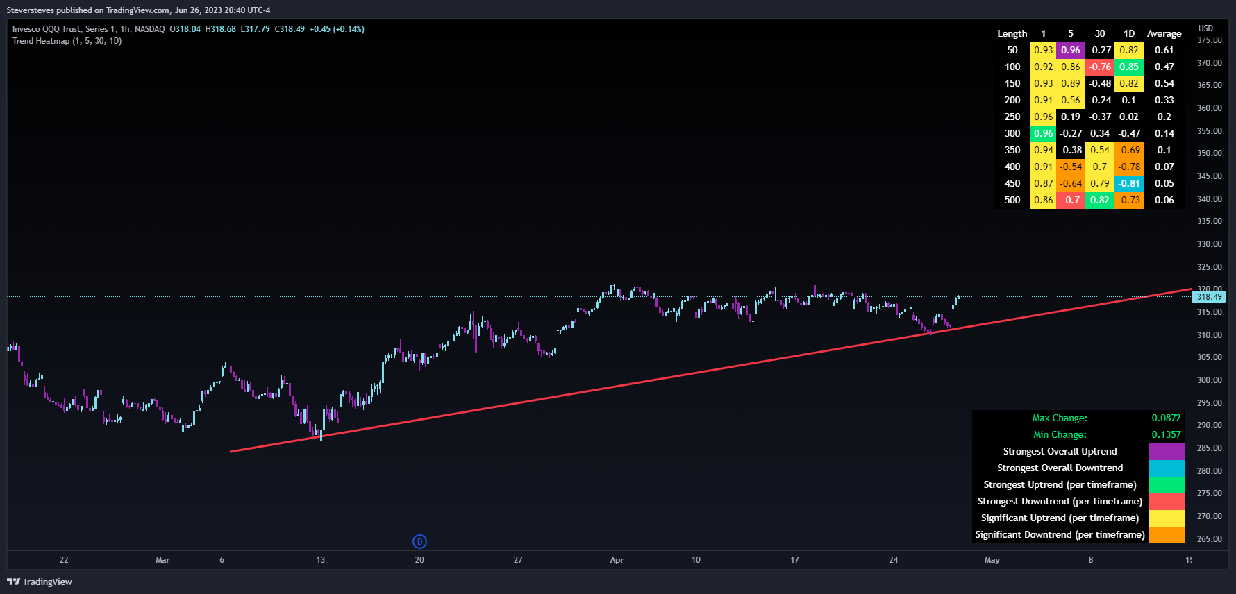
Task: Click the green 0.96 cell in row 300
Action: coord(1043,133)
